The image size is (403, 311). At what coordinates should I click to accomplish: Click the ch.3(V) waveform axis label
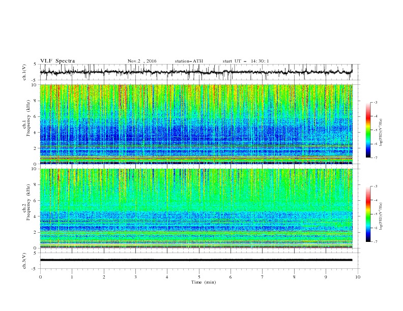tap(24, 261)
